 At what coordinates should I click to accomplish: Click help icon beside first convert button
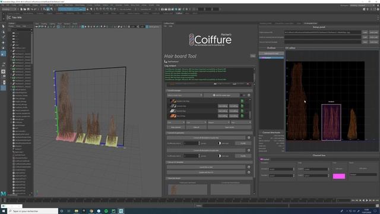pyautogui.click(x=249, y=137)
